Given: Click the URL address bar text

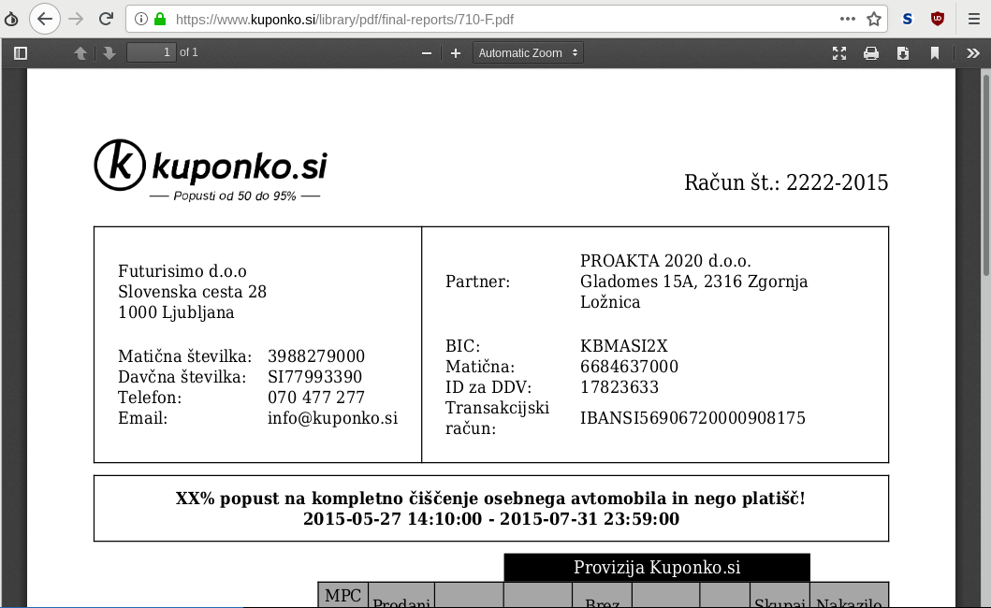Looking at the screenshot, I should tap(344, 20).
